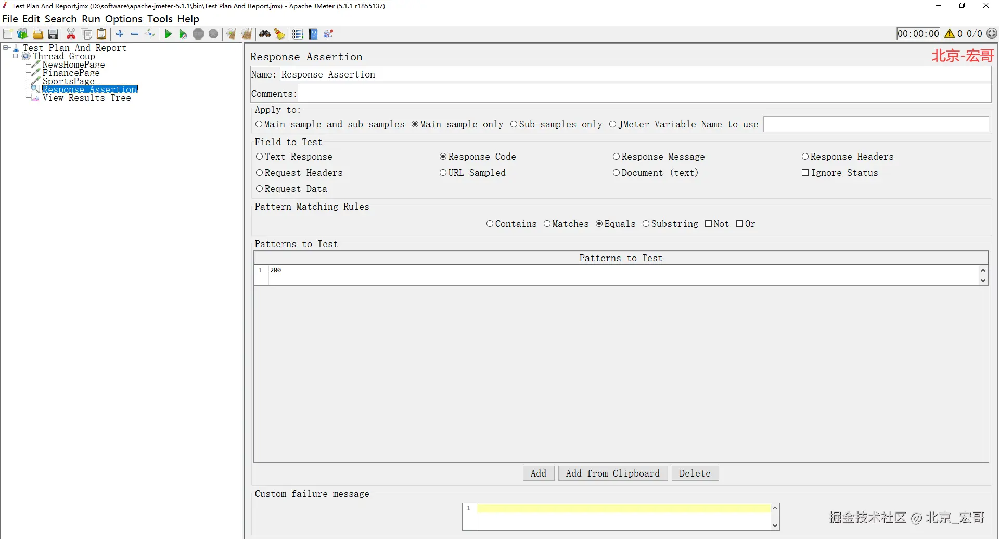Open the Edit menu
Viewport: 999px width, 539px height.
click(x=31, y=19)
